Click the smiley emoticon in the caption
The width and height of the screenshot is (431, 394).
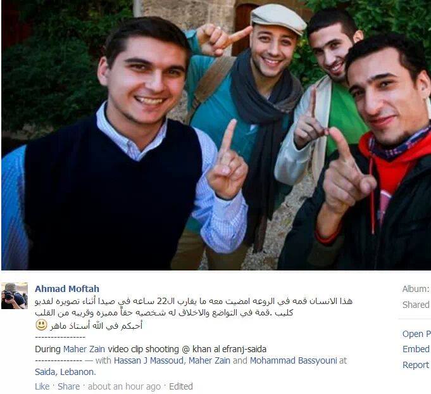pyautogui.click(x=42, y=325)
